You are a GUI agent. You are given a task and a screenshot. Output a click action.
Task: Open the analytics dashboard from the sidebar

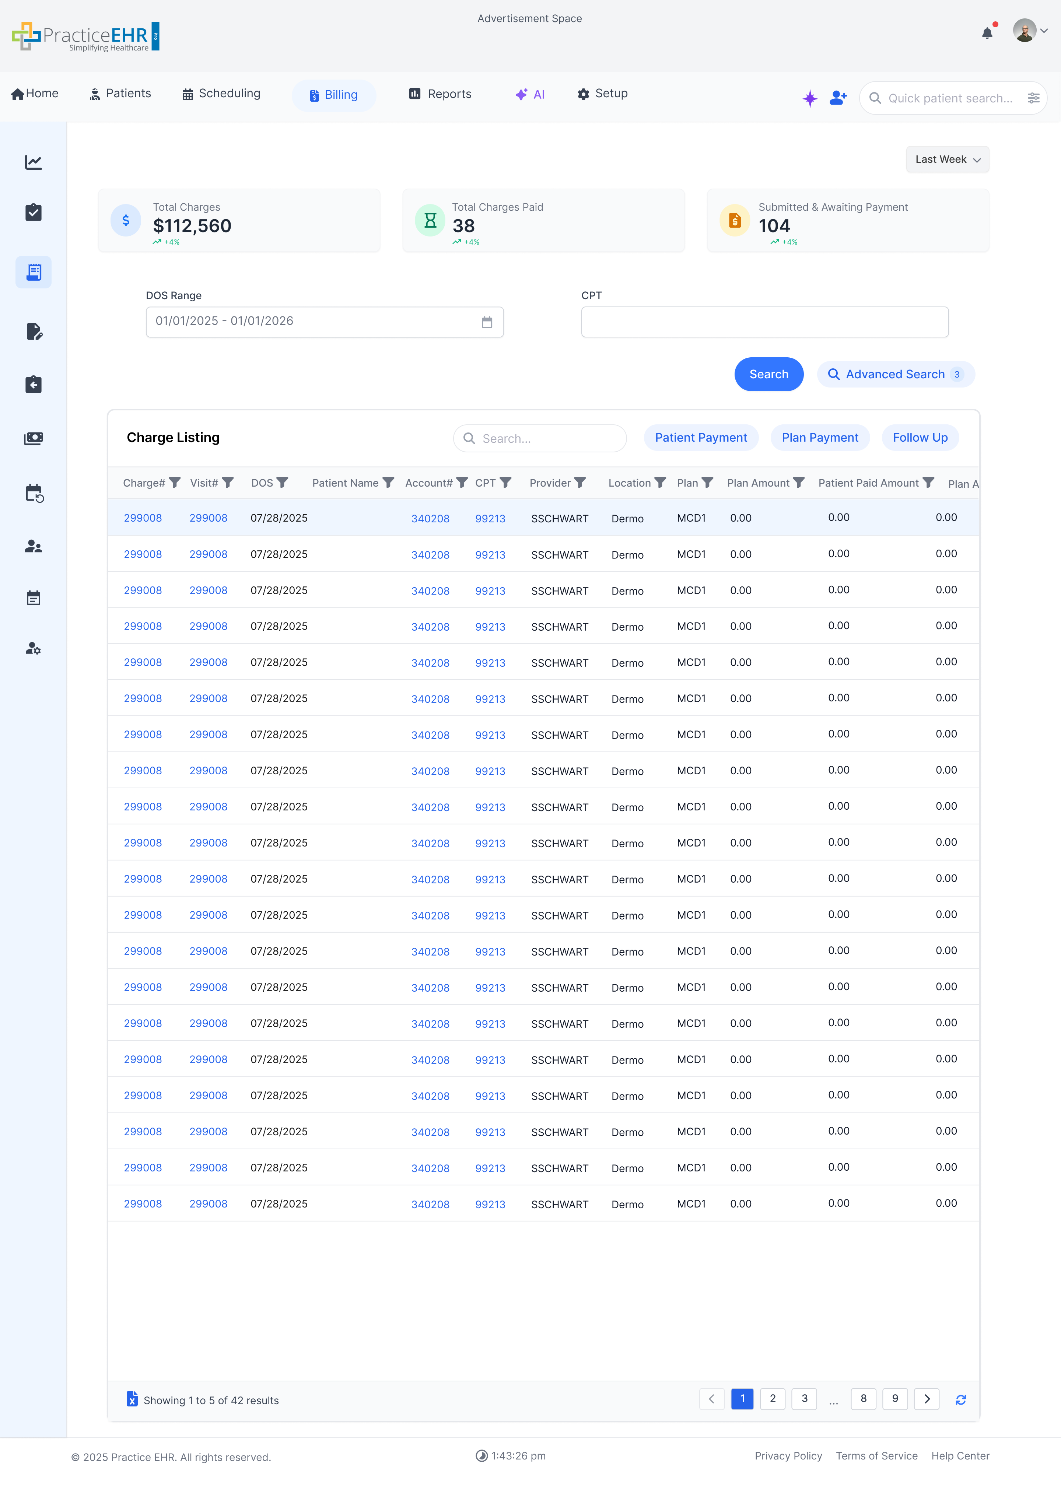[x=33, y=163]
